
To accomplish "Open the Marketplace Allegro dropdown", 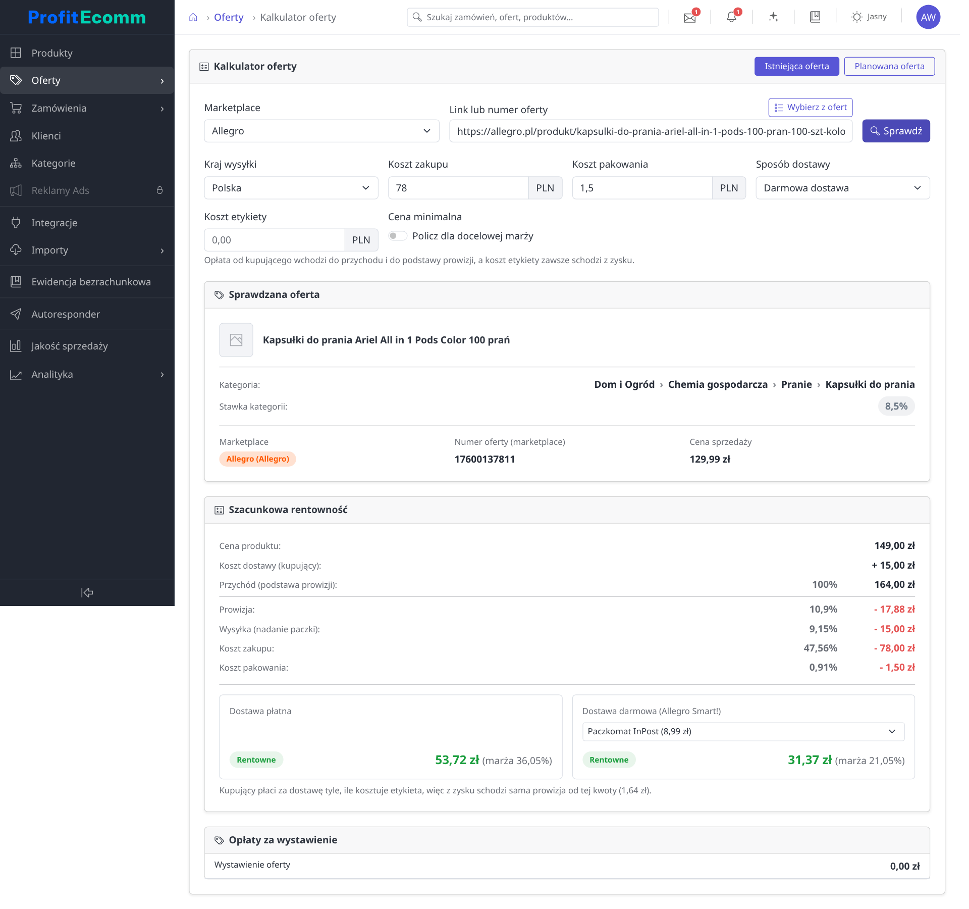I will 321,131.
